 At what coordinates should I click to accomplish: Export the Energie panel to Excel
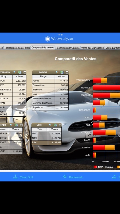pyautogui.click(x=16, y=125)
